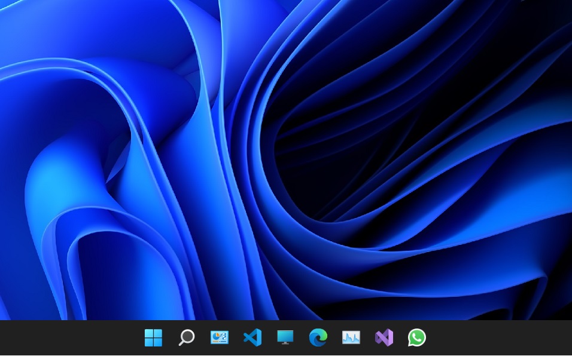Click the green WhatsApp phone icon
The height and width of the screenshot is (356, 572).
point(416,337)
